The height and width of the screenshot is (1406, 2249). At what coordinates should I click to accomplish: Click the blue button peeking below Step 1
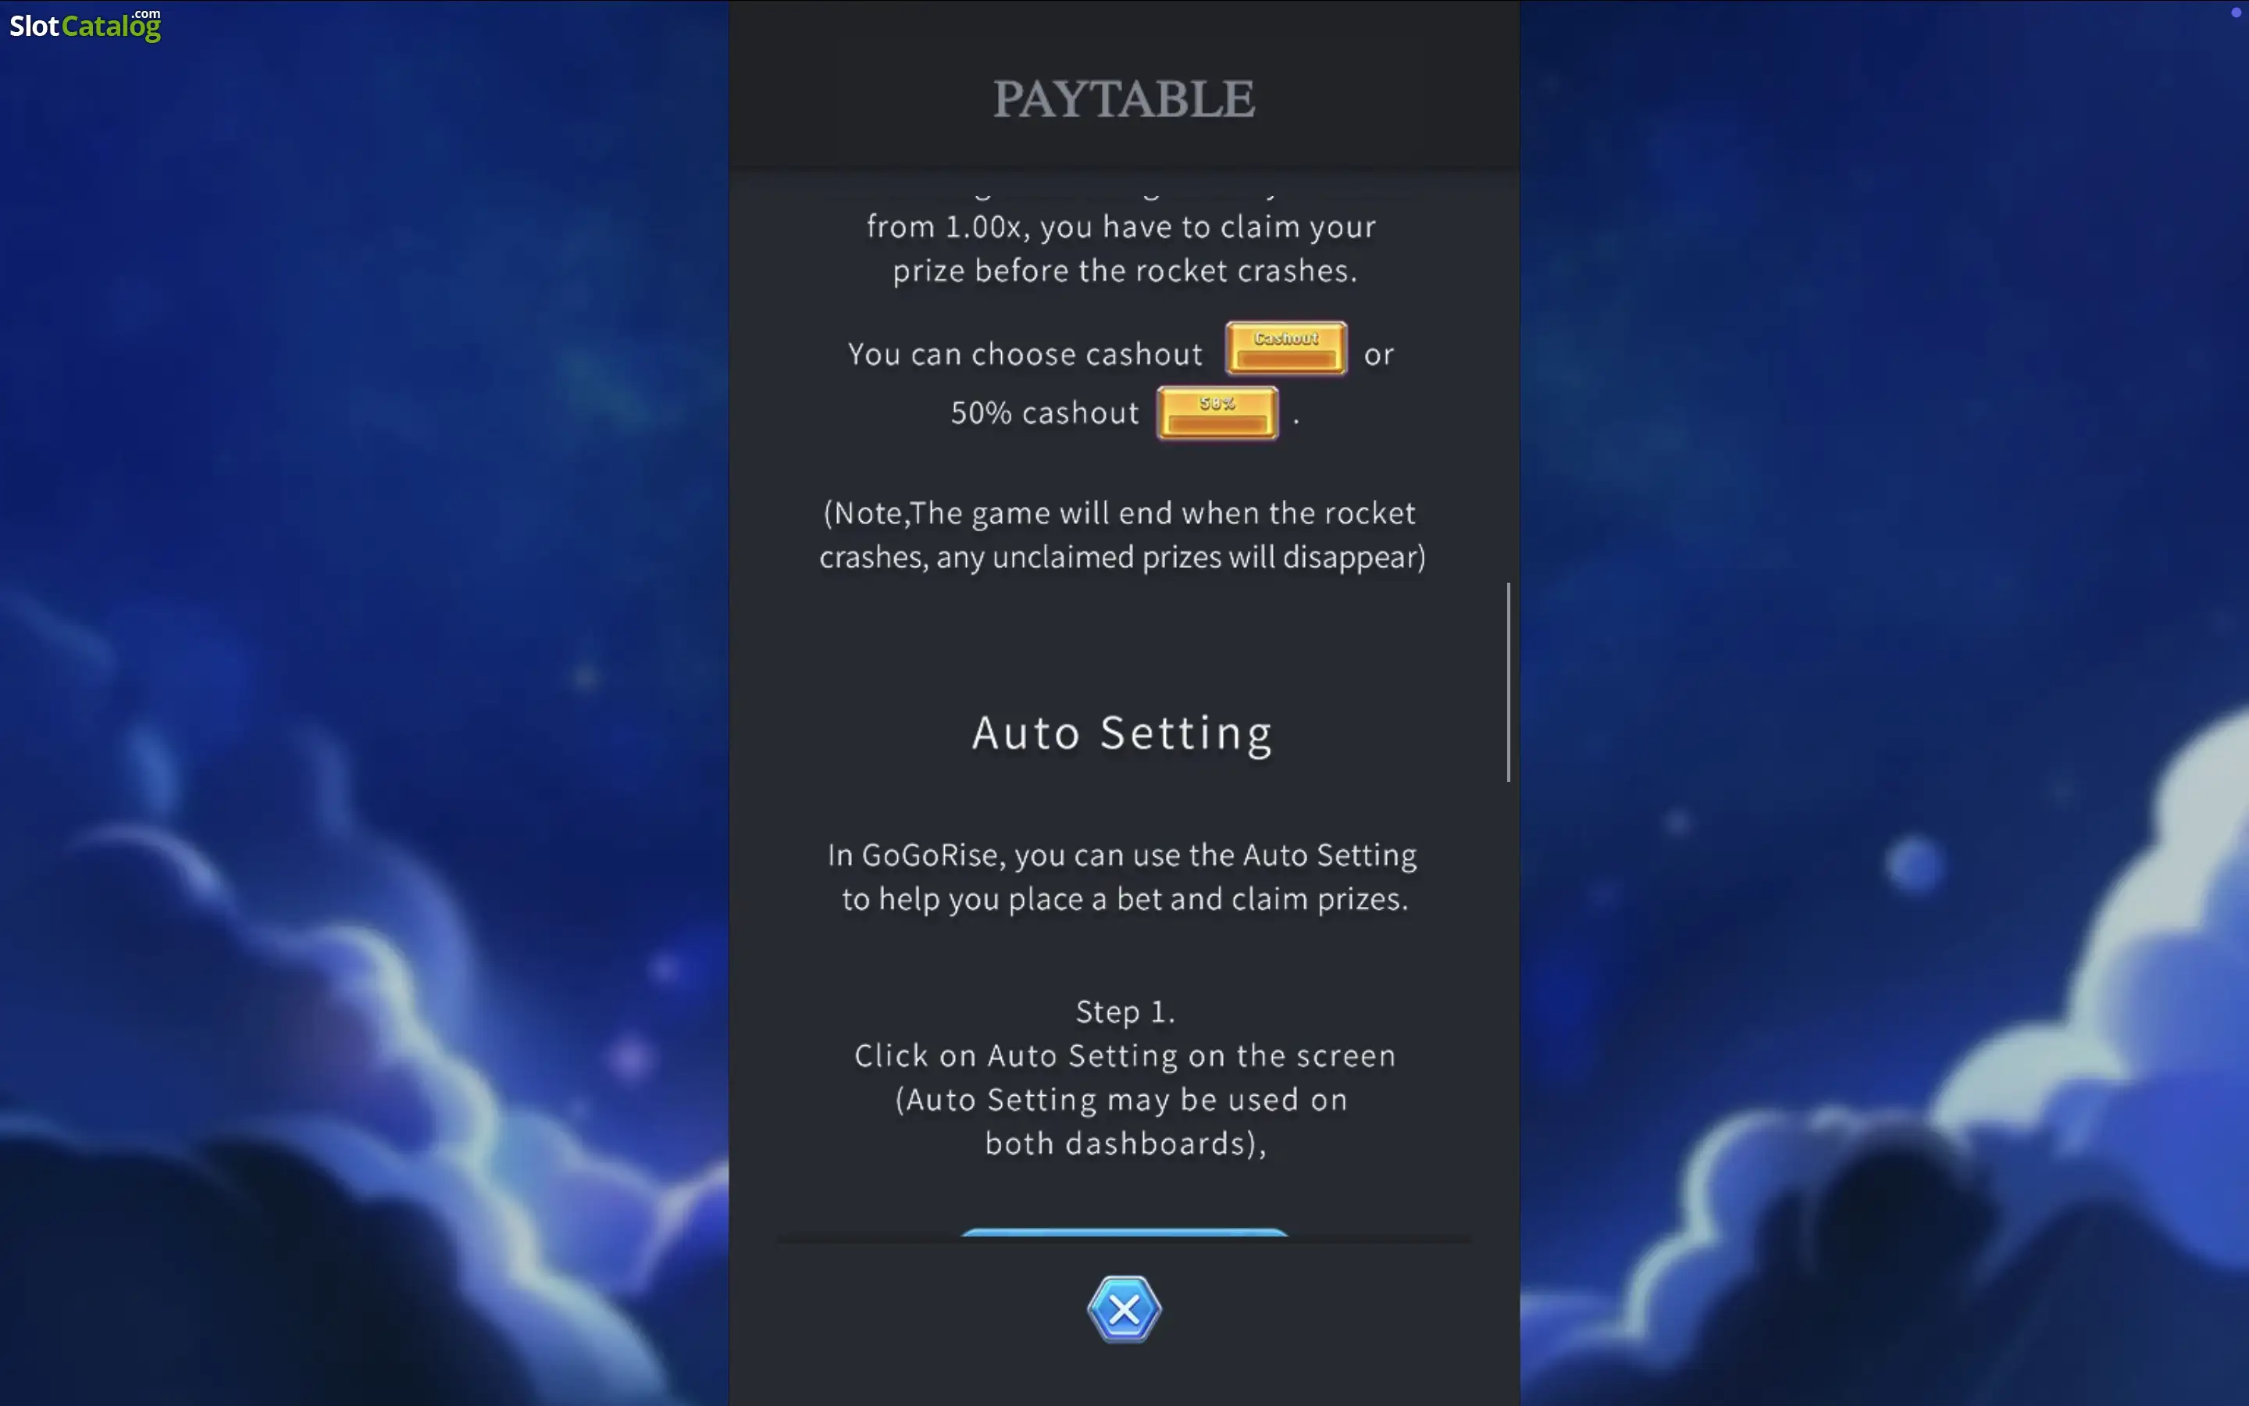[x=1124, y=1232]
